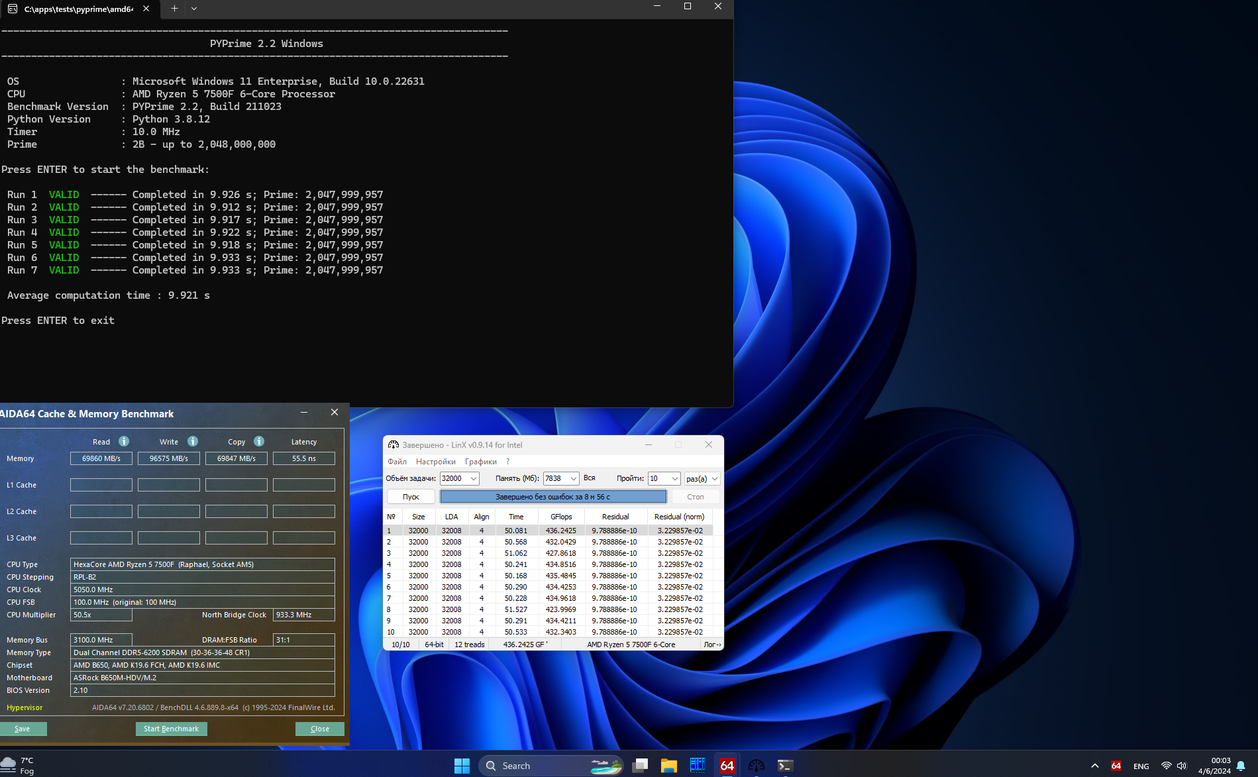Open the Настройки menu in LinX

[x=435, y=462]
